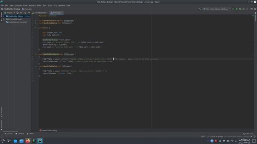Click the volume icon in system tray

pyautogui.click(x=228, y=141)
